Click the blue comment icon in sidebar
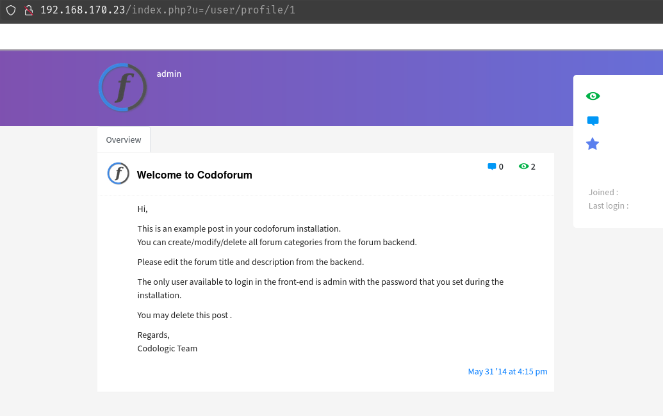The image size is (663, 416). tap(593, 121)
